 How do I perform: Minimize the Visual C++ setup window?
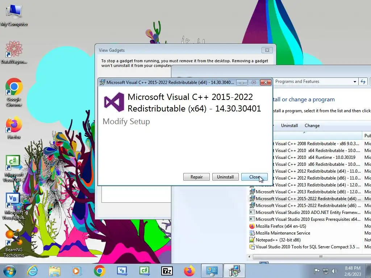point(242,82)
